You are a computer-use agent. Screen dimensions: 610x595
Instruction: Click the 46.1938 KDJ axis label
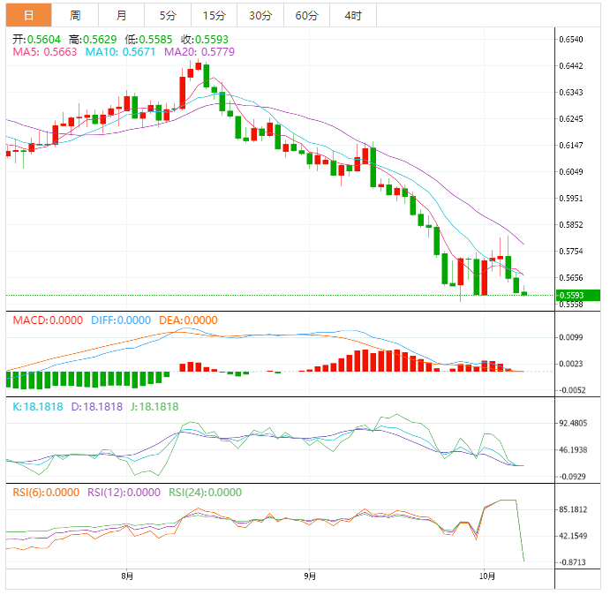click(x=573, y=450)
